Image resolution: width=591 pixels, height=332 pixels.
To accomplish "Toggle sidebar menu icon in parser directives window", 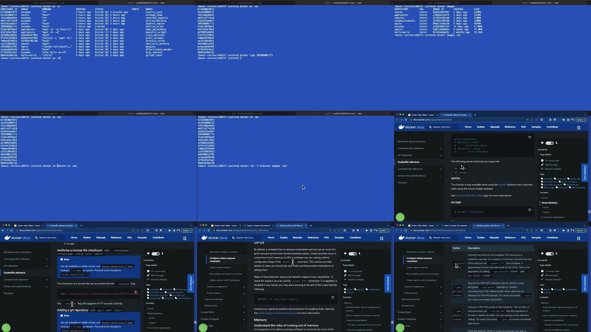I will (579, 127).
